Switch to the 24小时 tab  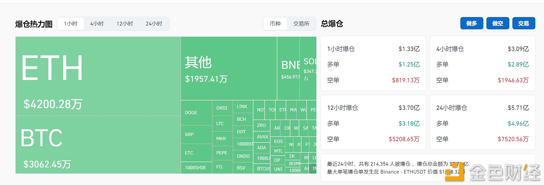coord(154,24)
